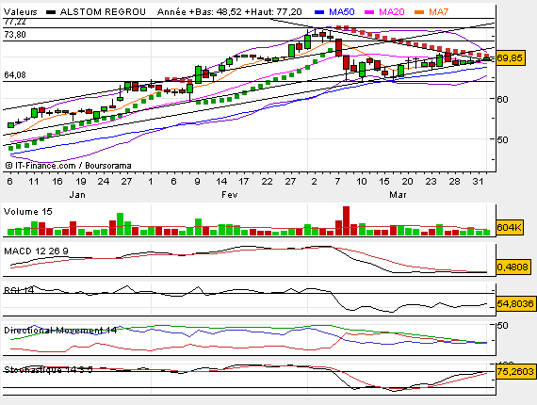Click the date label 11 in January

click(34, 182)
